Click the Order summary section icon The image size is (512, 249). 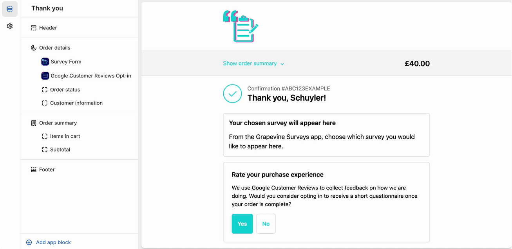pos(34,123)
